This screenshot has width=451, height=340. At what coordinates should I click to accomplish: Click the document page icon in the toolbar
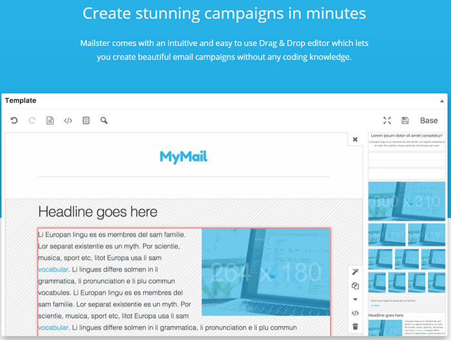50,120
